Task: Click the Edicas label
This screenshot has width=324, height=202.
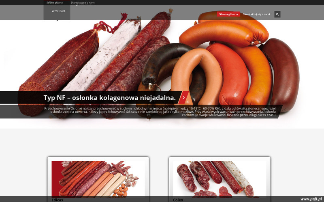Action: click(57, 200)
